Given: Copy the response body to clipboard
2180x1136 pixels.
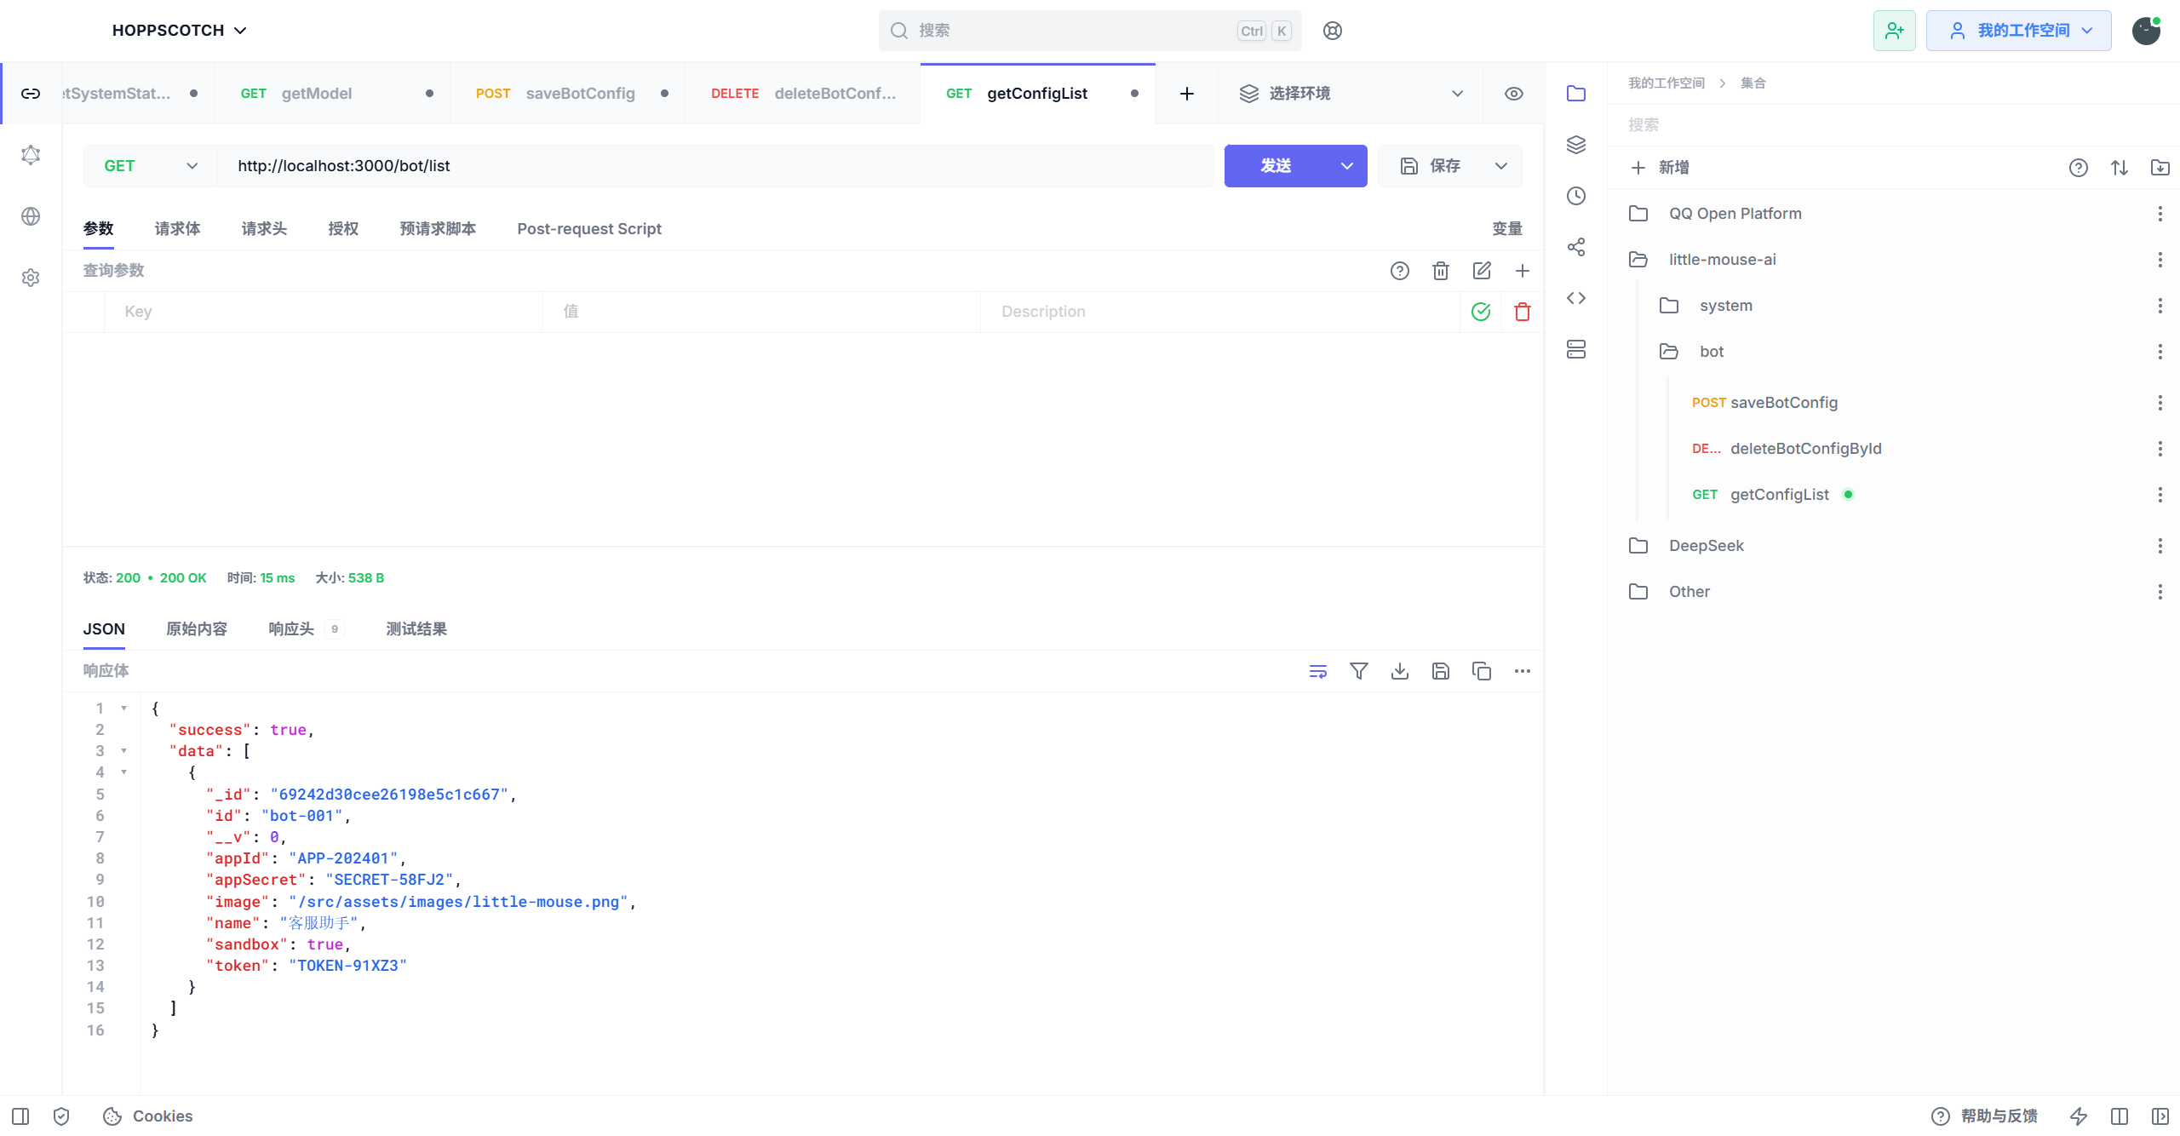Looking at the screenshot, I should tap(1482, 671).
